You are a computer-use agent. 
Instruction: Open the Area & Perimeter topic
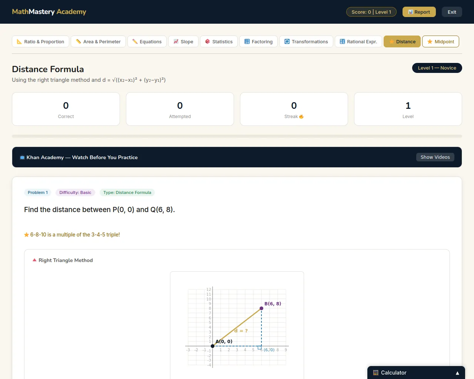(x=98, y=41)
